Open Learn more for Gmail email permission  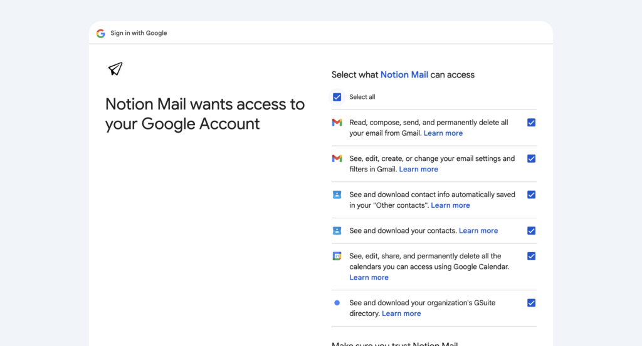[x=443, y=133]
